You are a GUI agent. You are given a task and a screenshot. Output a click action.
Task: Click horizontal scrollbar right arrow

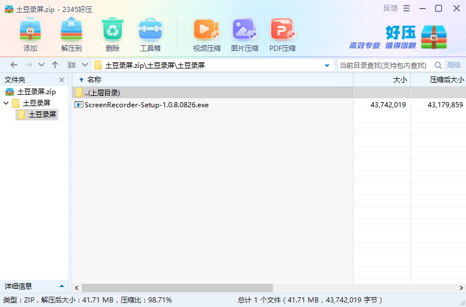pos(461,288)
